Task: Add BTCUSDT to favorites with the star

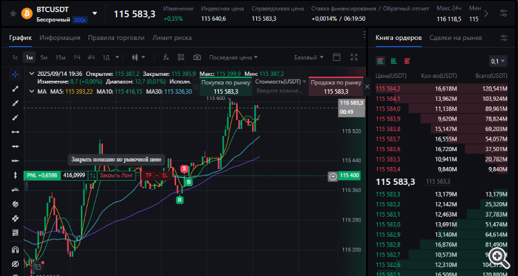Action: coord(13,14)
